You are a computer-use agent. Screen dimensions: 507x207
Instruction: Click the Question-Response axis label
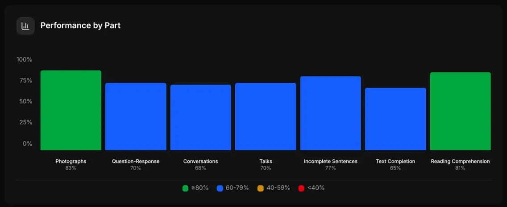point(136,161)
